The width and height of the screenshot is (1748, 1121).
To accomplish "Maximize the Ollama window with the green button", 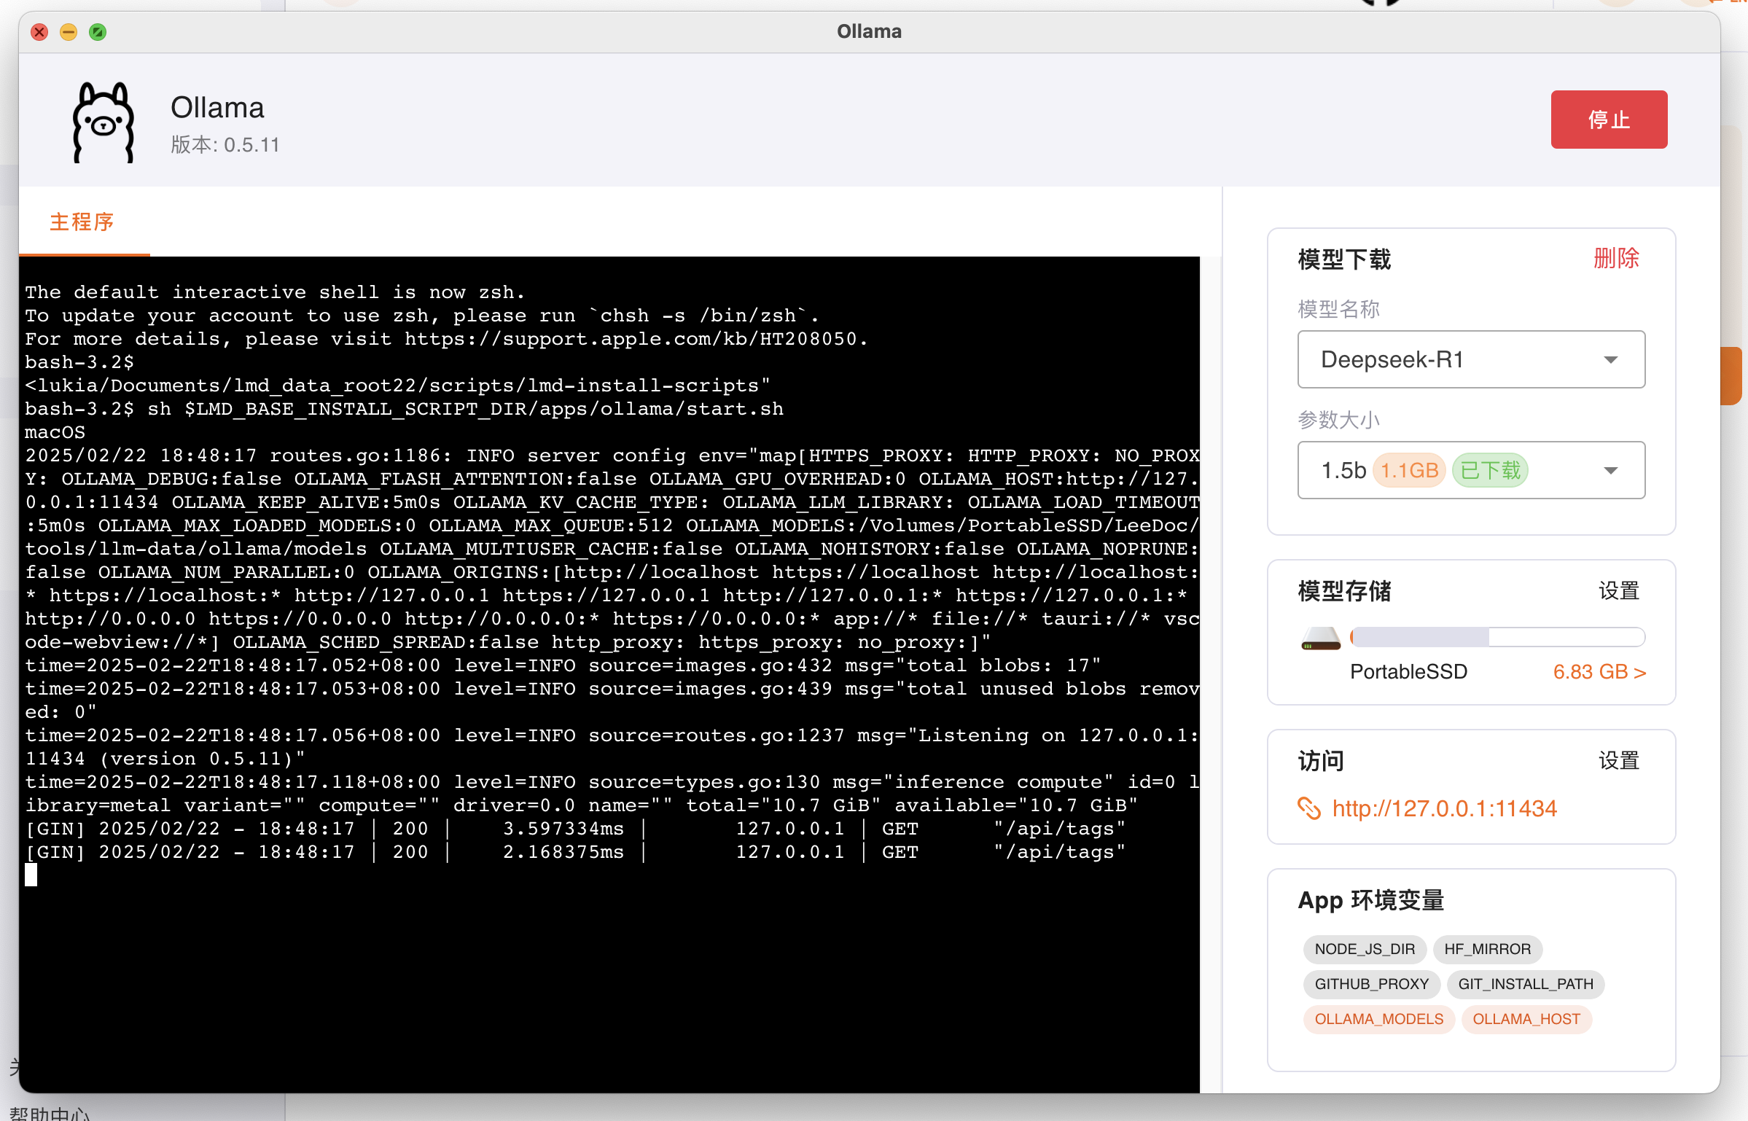I will pos(98,32).
